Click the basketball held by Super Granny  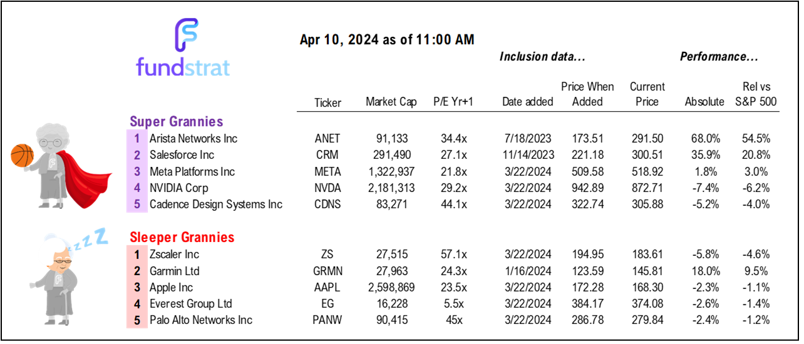[22, 156]
